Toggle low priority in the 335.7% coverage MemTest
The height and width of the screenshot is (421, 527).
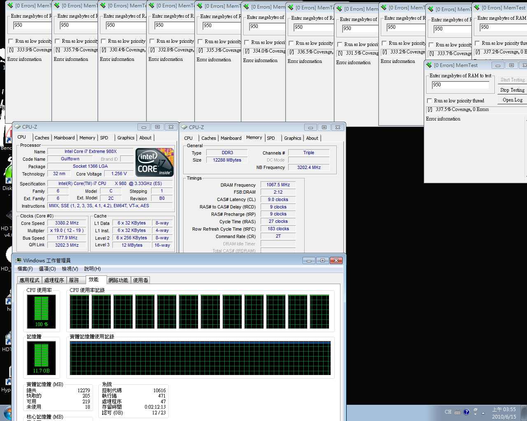57,41
